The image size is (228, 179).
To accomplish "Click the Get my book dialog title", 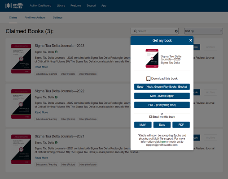I will click(162, 40).
